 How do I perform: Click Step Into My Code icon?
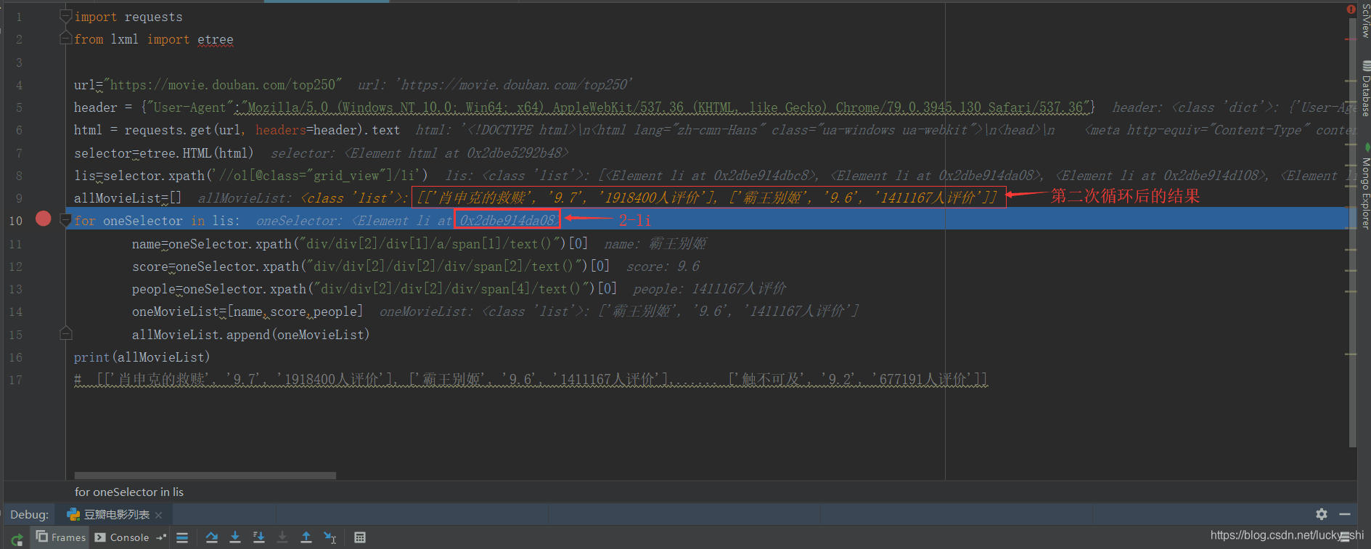click(258, 537)
